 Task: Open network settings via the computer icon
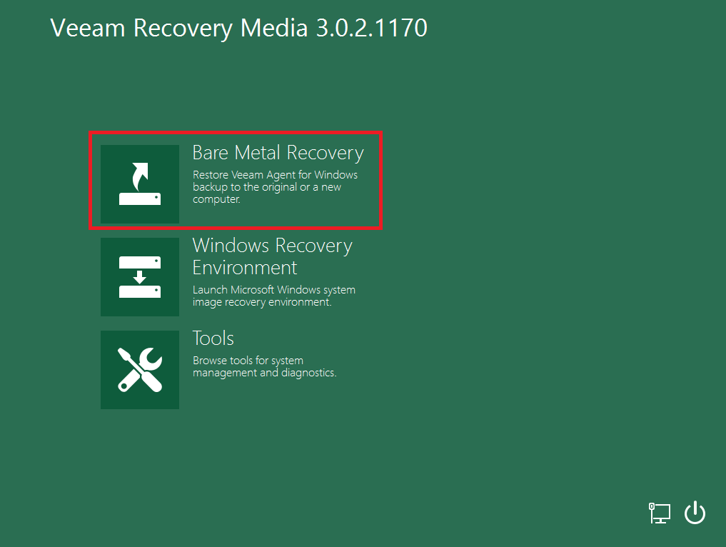[660, 513]
